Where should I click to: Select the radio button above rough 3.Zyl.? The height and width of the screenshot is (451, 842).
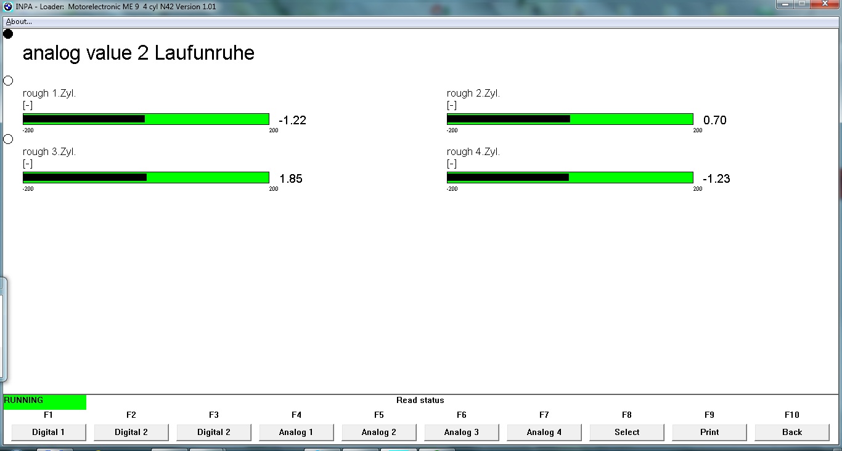tap(8, 139)
